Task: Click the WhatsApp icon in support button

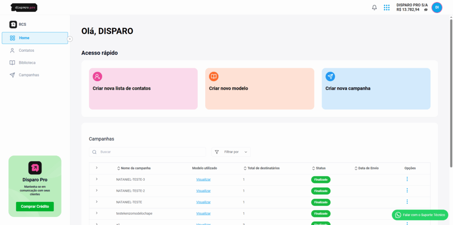Action: pyautogui.click(x=399, y=215)
